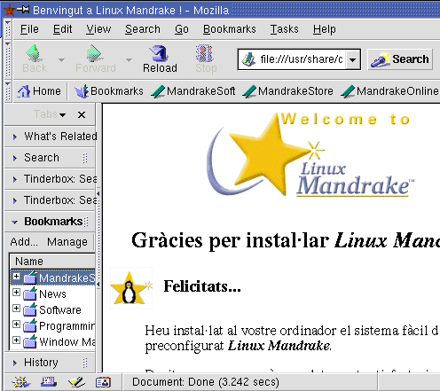Expand the MandrakeSoft bookmark folder
Screen dimensions: 440x391
(16, 277)
